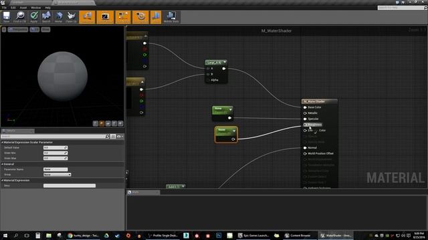Viewport: 428px width, 240px height.
Task: Collapse the General section
Action: point(2,164)
